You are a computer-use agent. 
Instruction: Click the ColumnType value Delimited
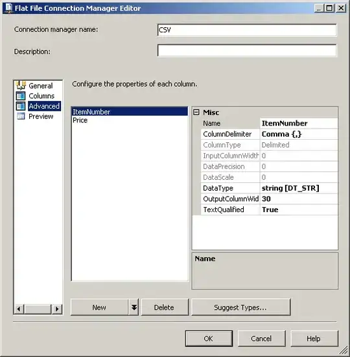299,145
